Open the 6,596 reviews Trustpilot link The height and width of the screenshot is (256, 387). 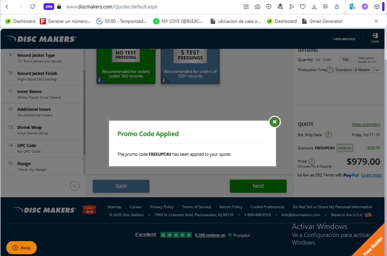210,235
